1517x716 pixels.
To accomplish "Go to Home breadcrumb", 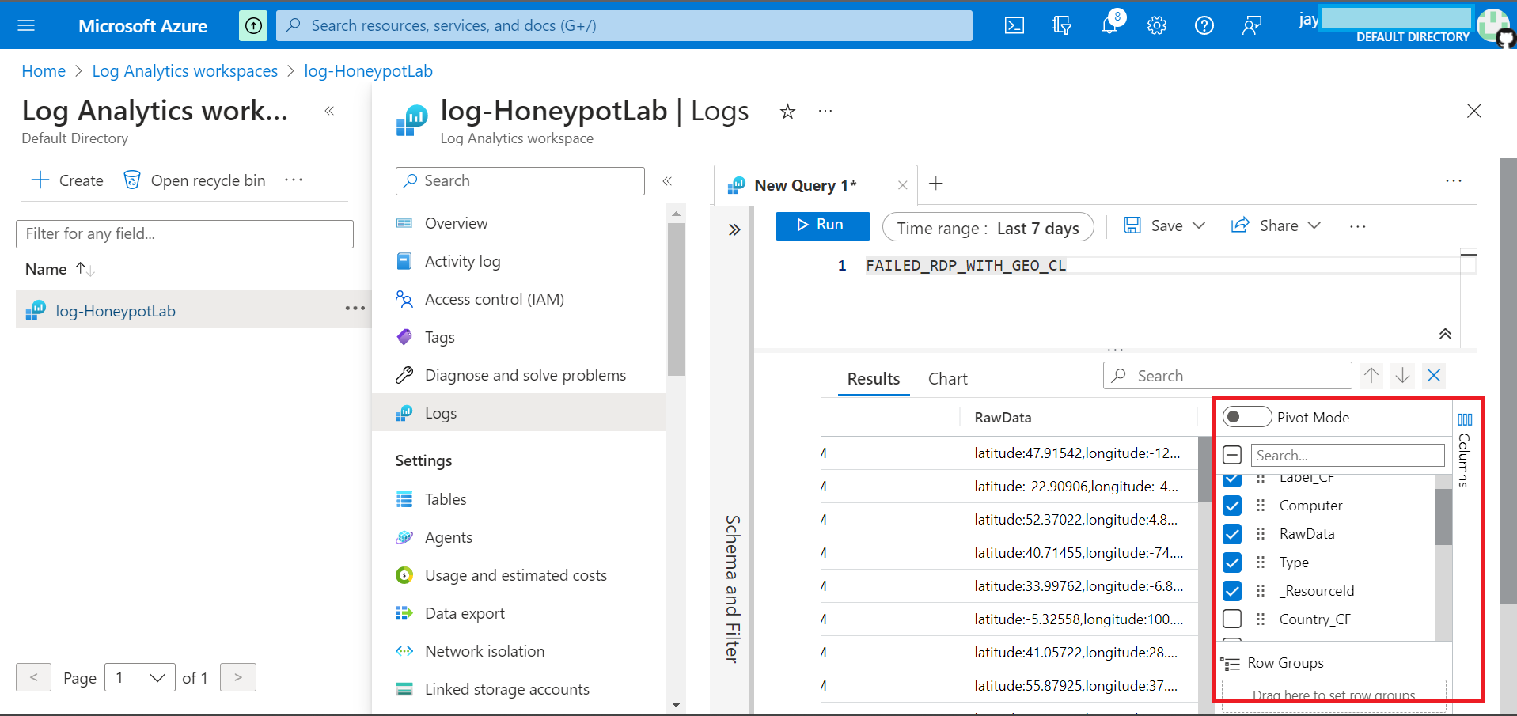I will 44,71.
